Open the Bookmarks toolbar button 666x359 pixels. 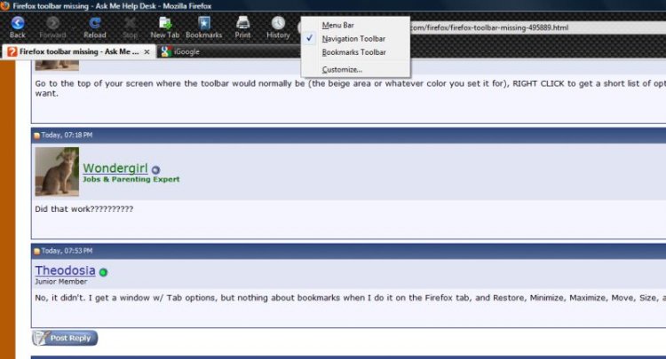pos(203,26)
